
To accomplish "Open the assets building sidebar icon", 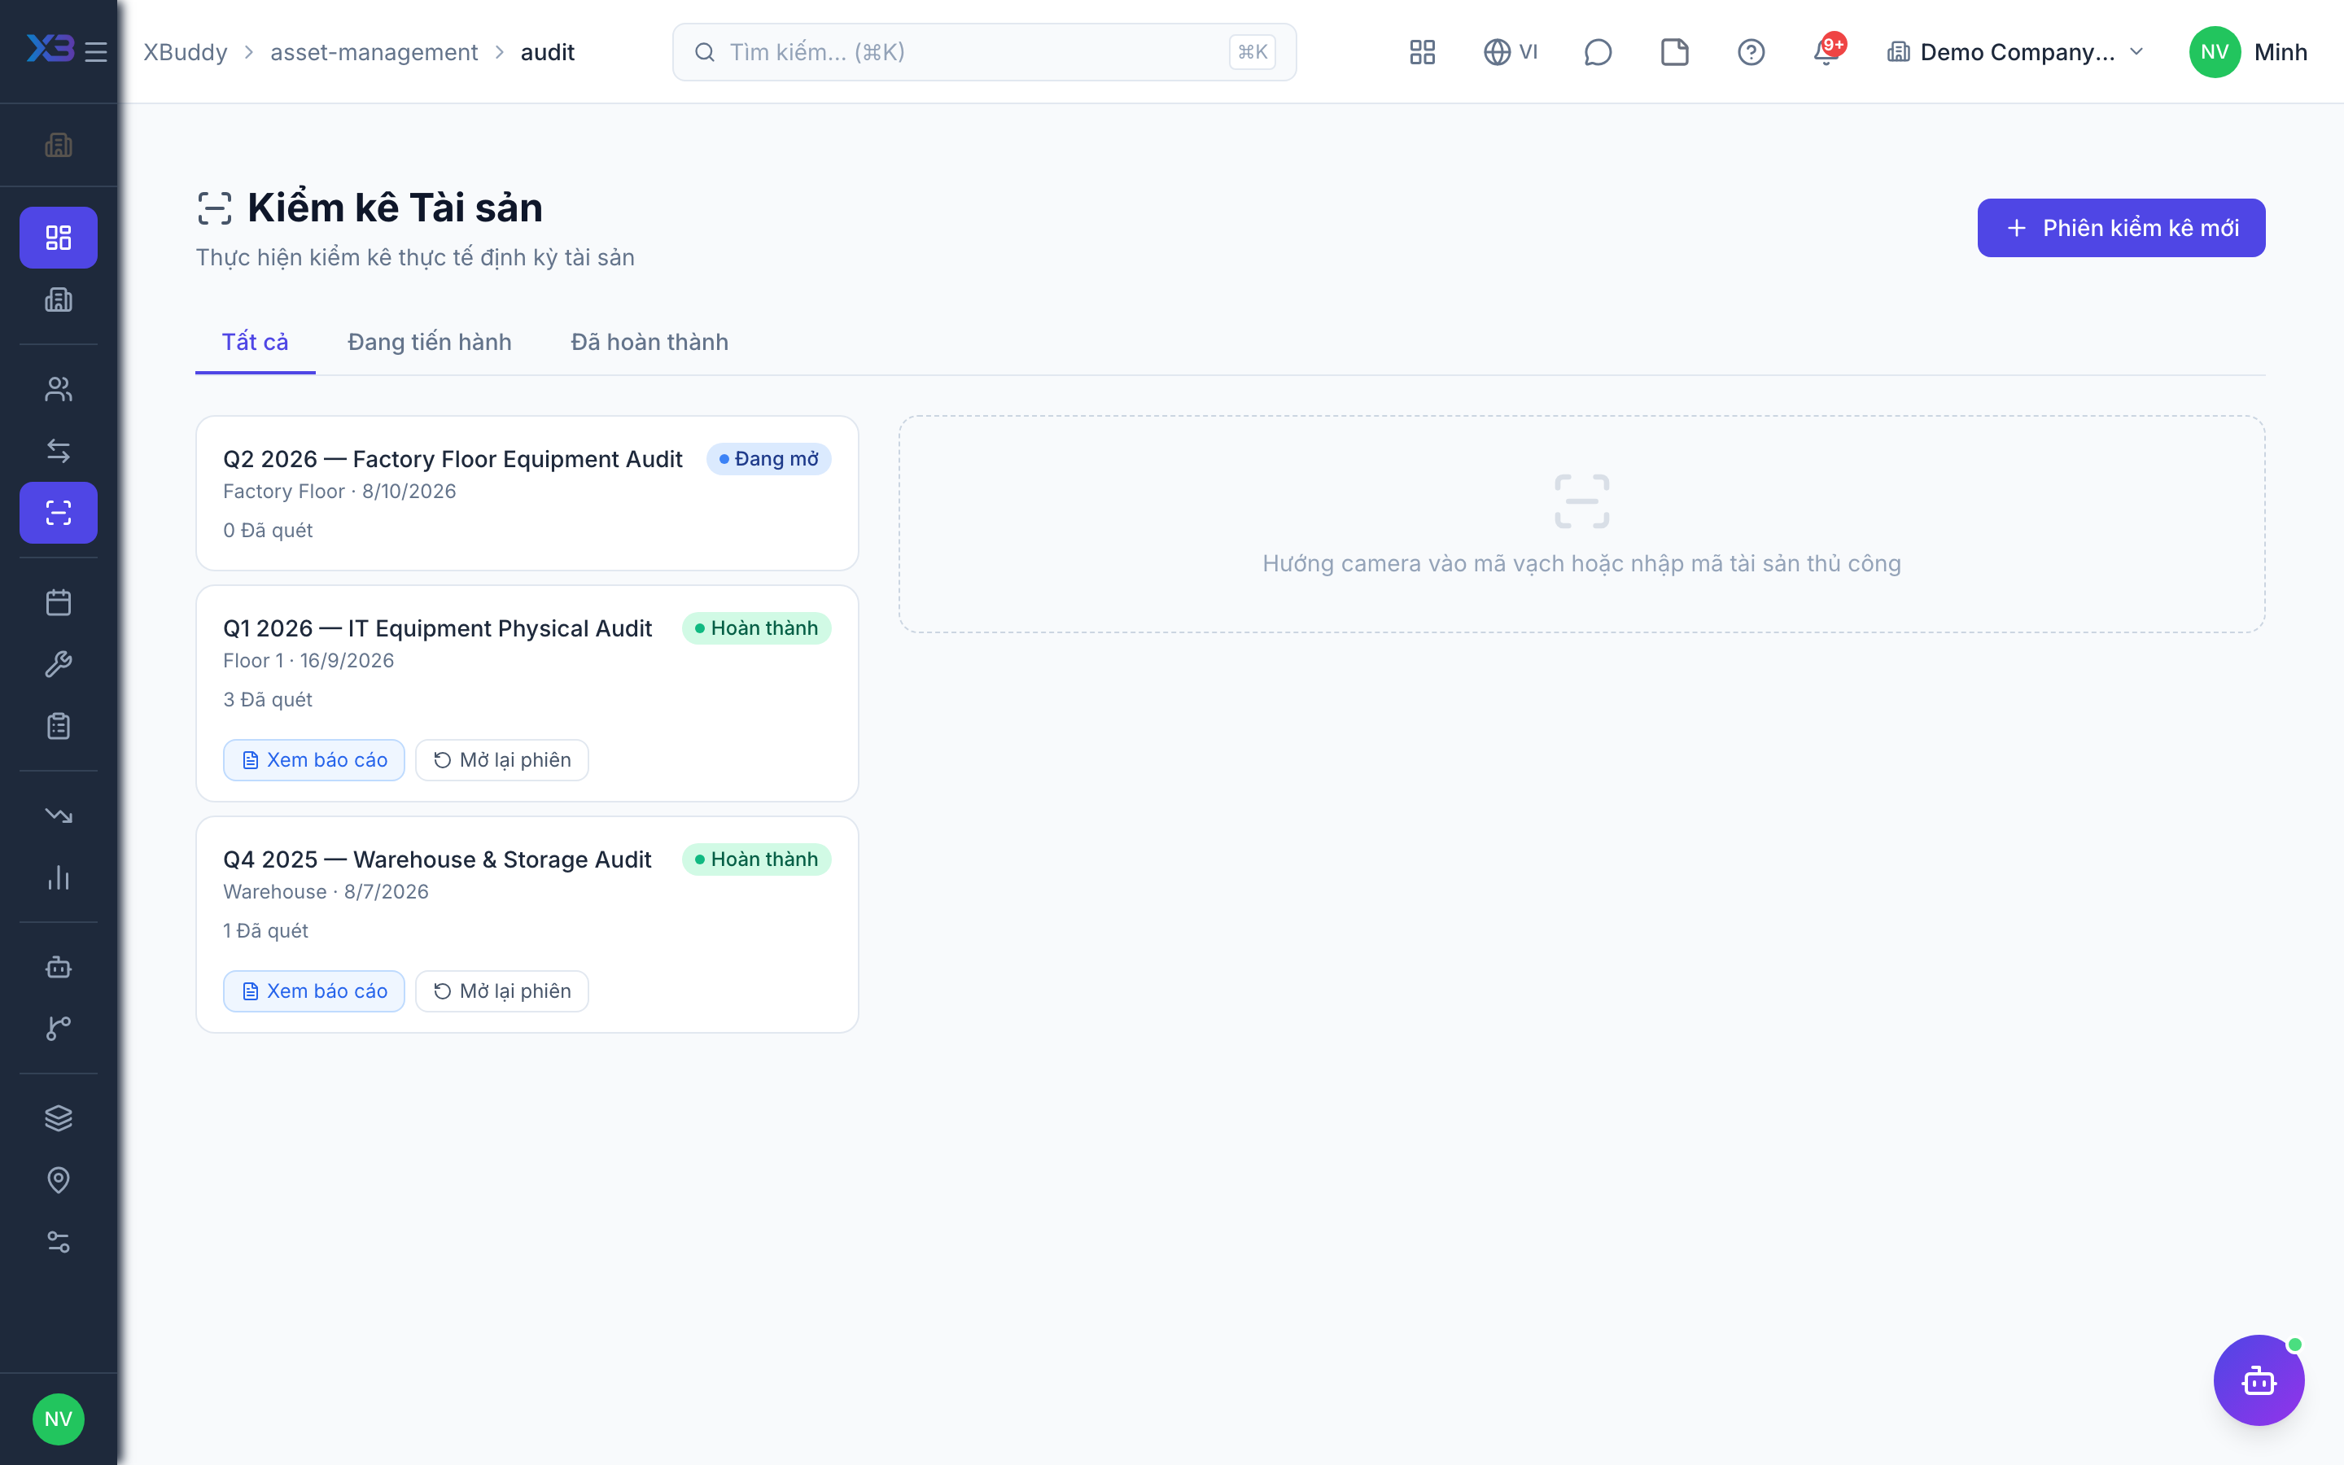I will point(58,300).
